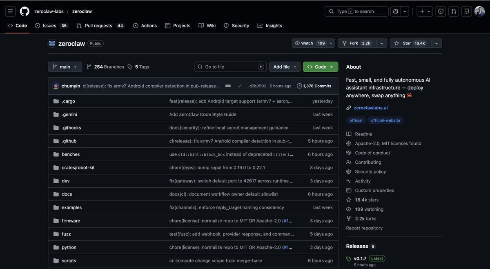
Task: Click the zeroclaw repository avatar icon
Action: [52, 43]
